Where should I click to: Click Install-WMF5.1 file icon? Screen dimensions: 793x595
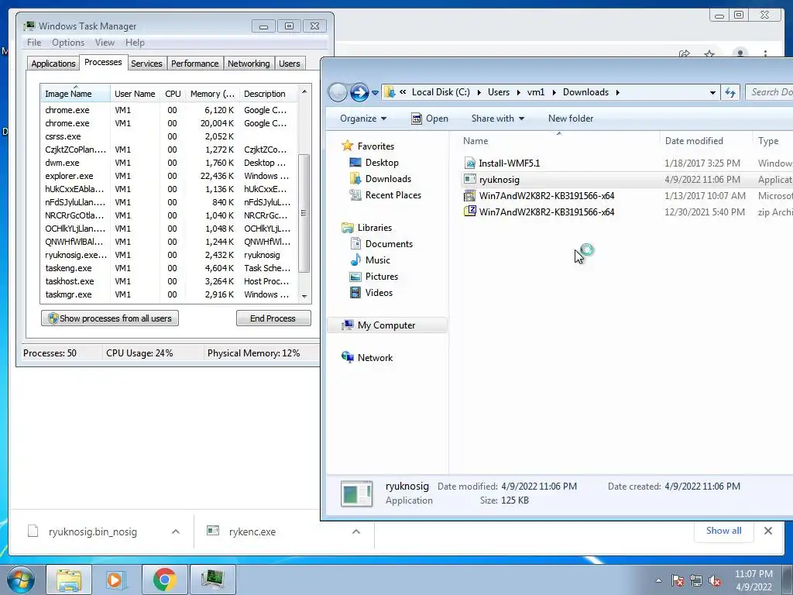pos(470,163)
